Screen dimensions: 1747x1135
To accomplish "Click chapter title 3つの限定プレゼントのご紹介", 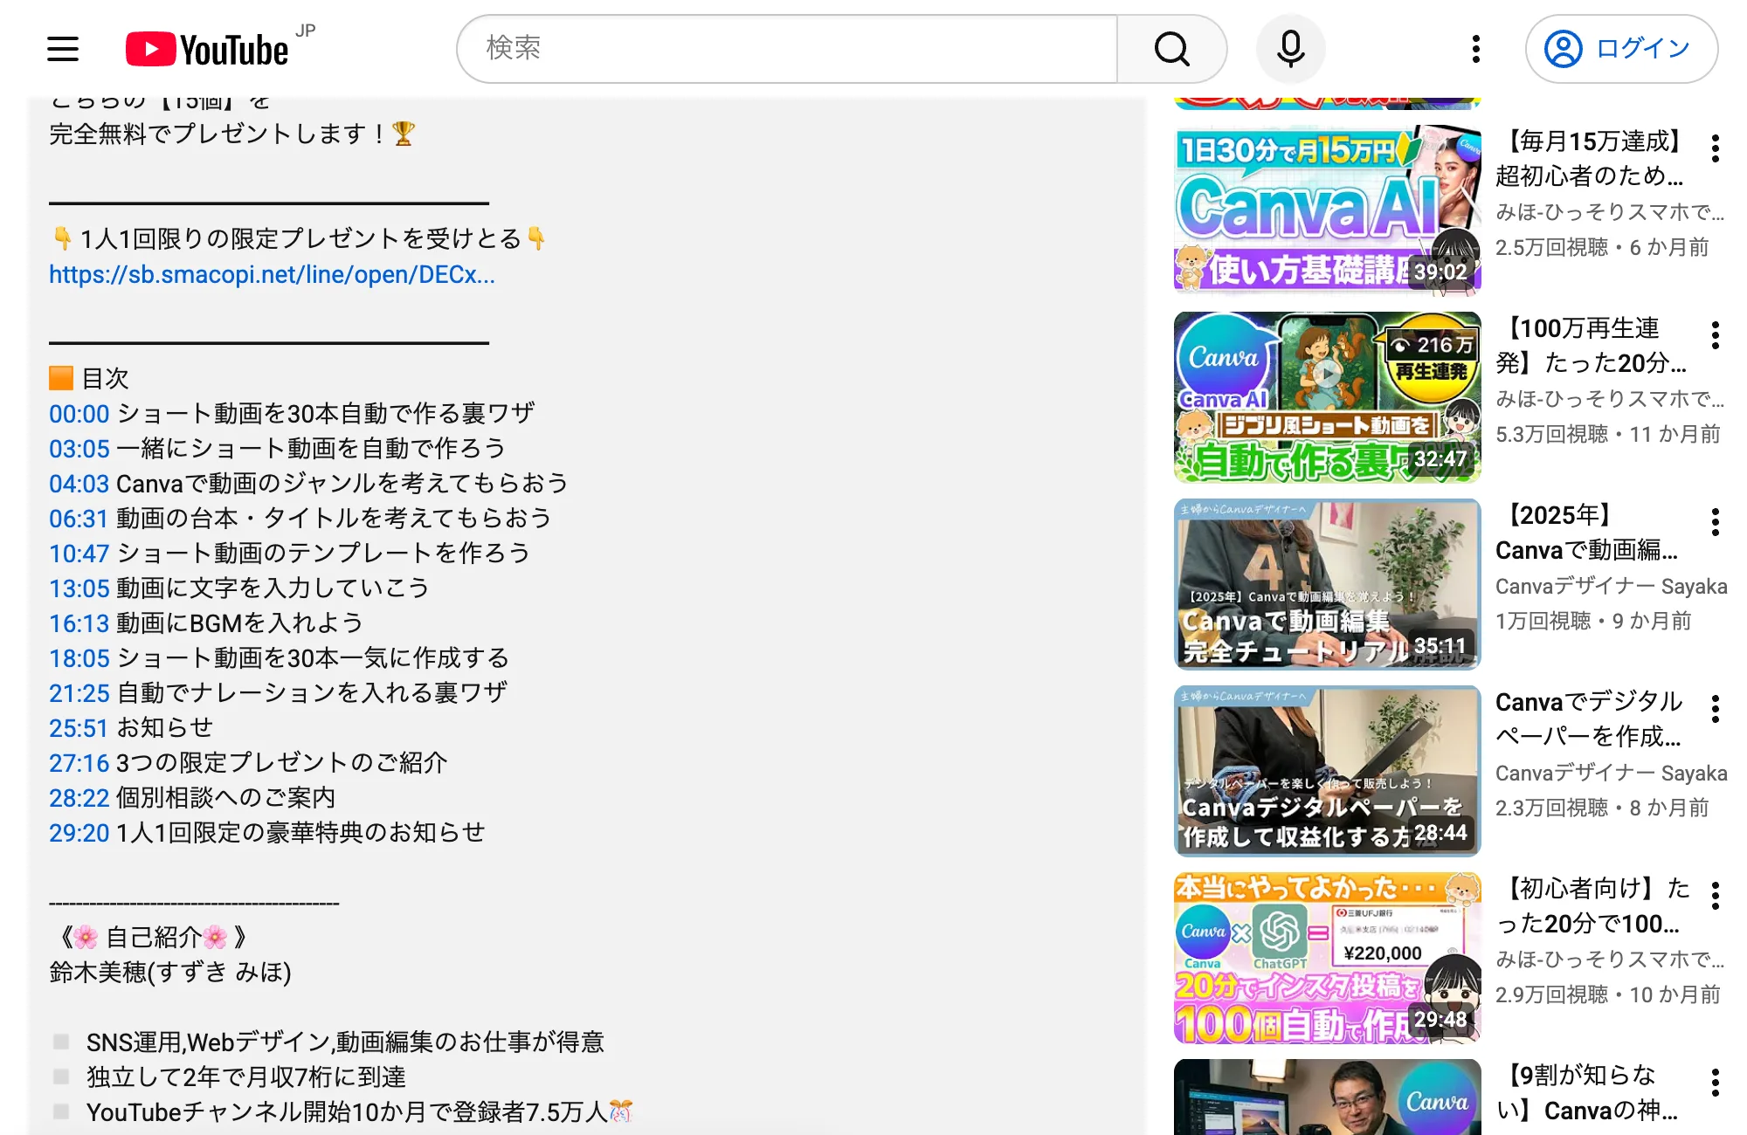I will (282, 763).
